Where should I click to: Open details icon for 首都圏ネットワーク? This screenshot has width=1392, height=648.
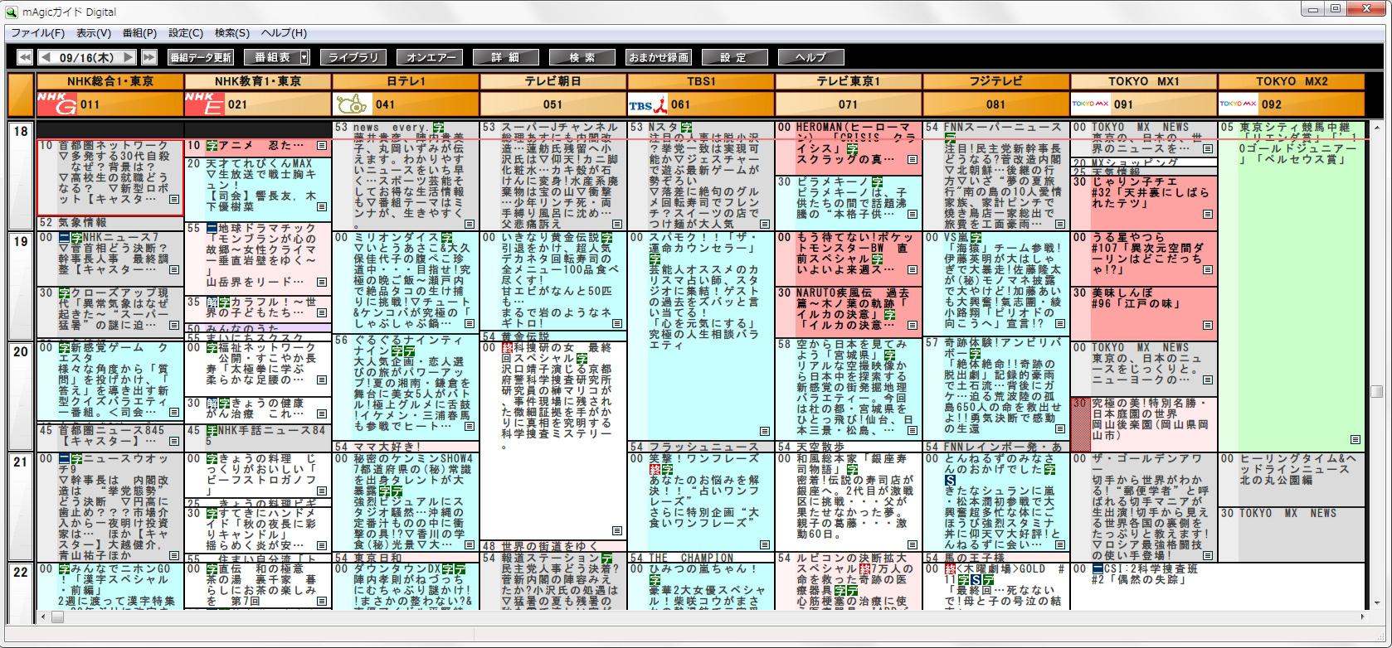tap(174, 200)
